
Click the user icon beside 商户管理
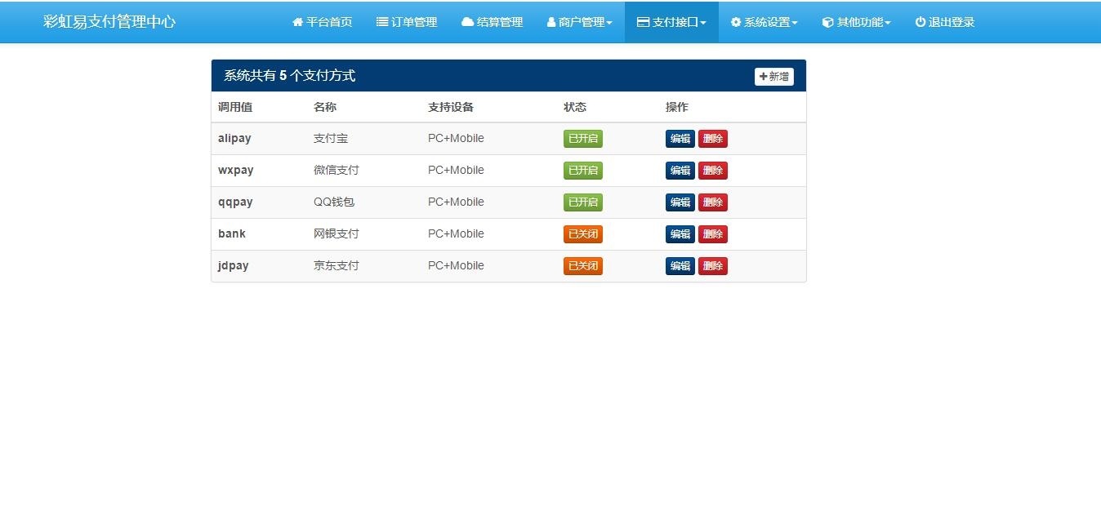(x=551, y=22)
